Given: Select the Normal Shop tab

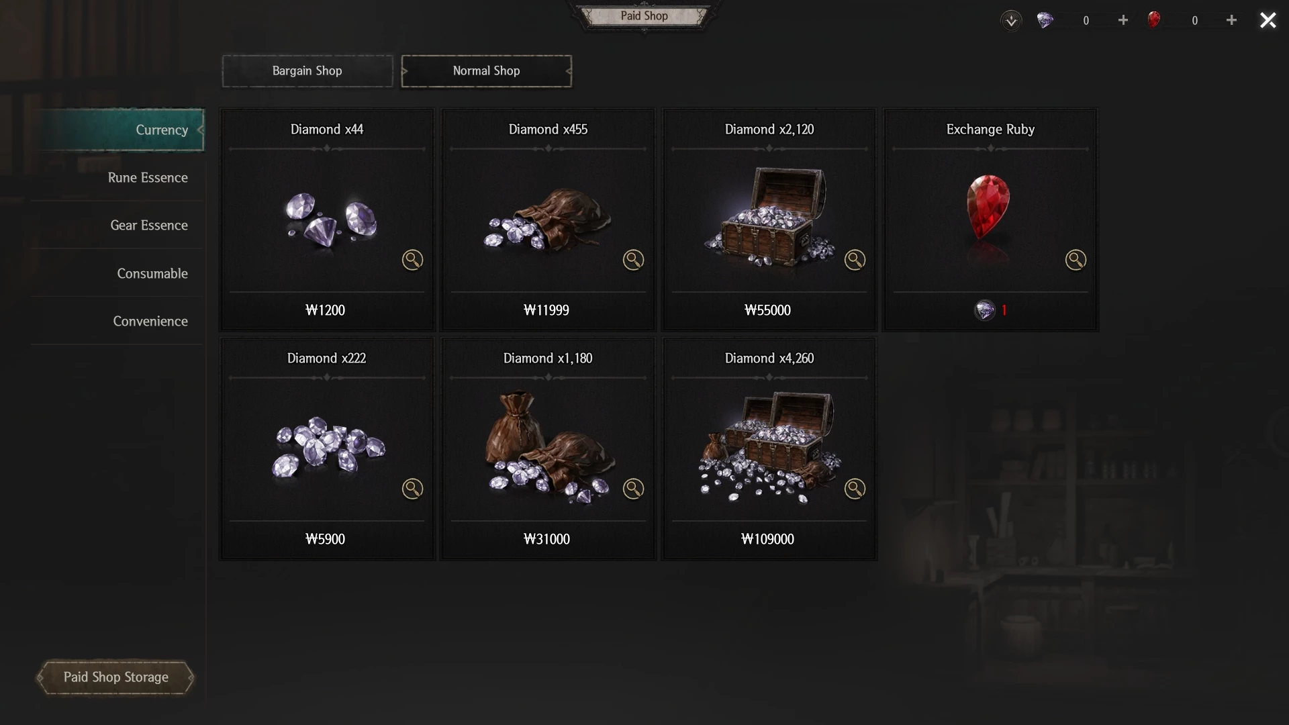Looking at the screenshot, I should coord(487,71).
